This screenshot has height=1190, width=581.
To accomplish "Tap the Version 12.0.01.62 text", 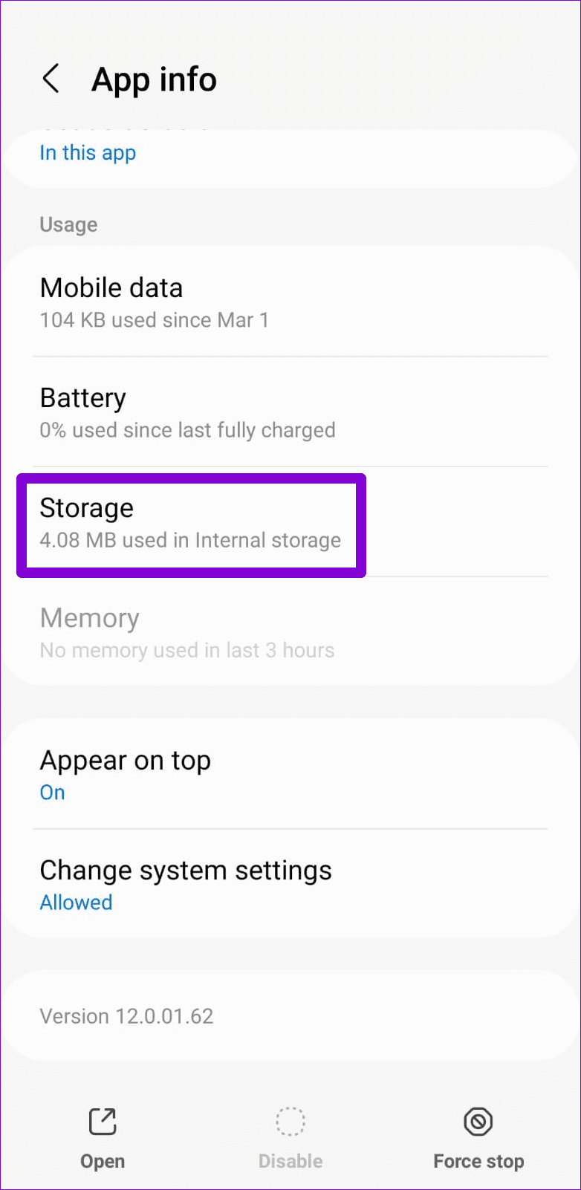I will pyautogui.click(x=126, y=1016).
